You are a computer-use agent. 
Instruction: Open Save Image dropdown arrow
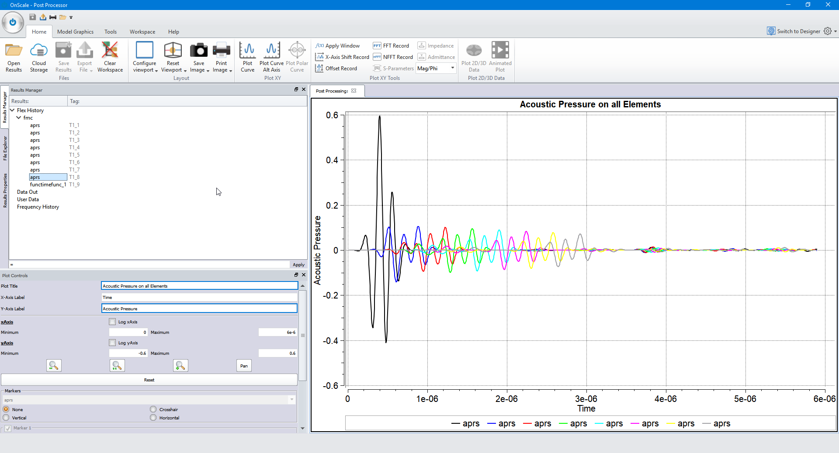coord(208,71)
